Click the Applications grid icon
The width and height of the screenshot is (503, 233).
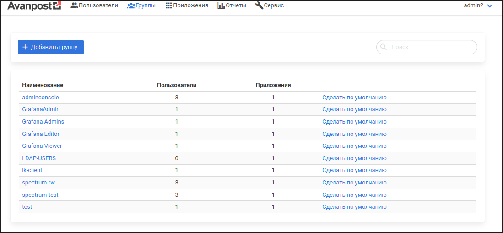169,5
